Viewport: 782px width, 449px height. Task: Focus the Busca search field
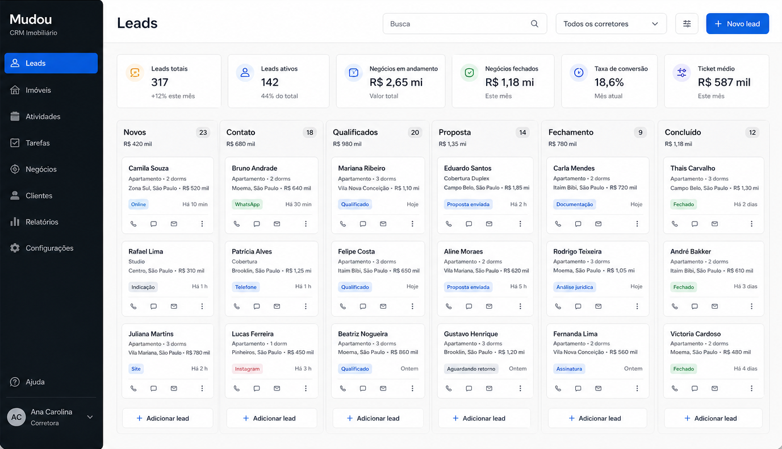pos(465,24)
